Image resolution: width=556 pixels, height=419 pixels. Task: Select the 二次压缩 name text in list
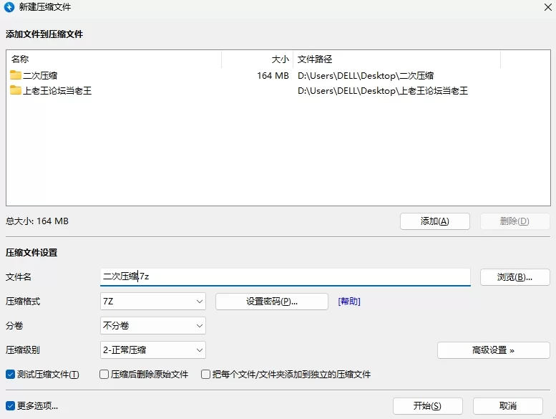point(40,76)
